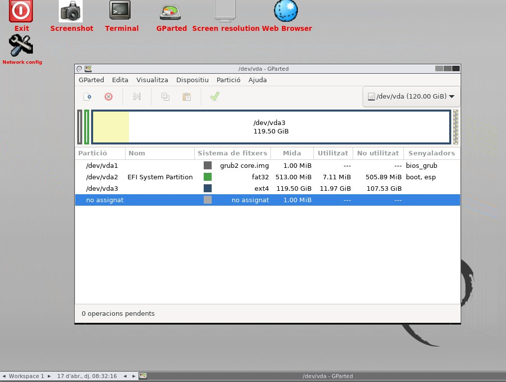Click the Resize/Move toolbar icon
Screen dimensions: 506x382
tap(137, 97)
